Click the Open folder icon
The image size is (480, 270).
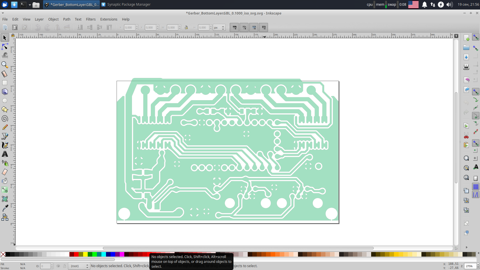[466, 47]
